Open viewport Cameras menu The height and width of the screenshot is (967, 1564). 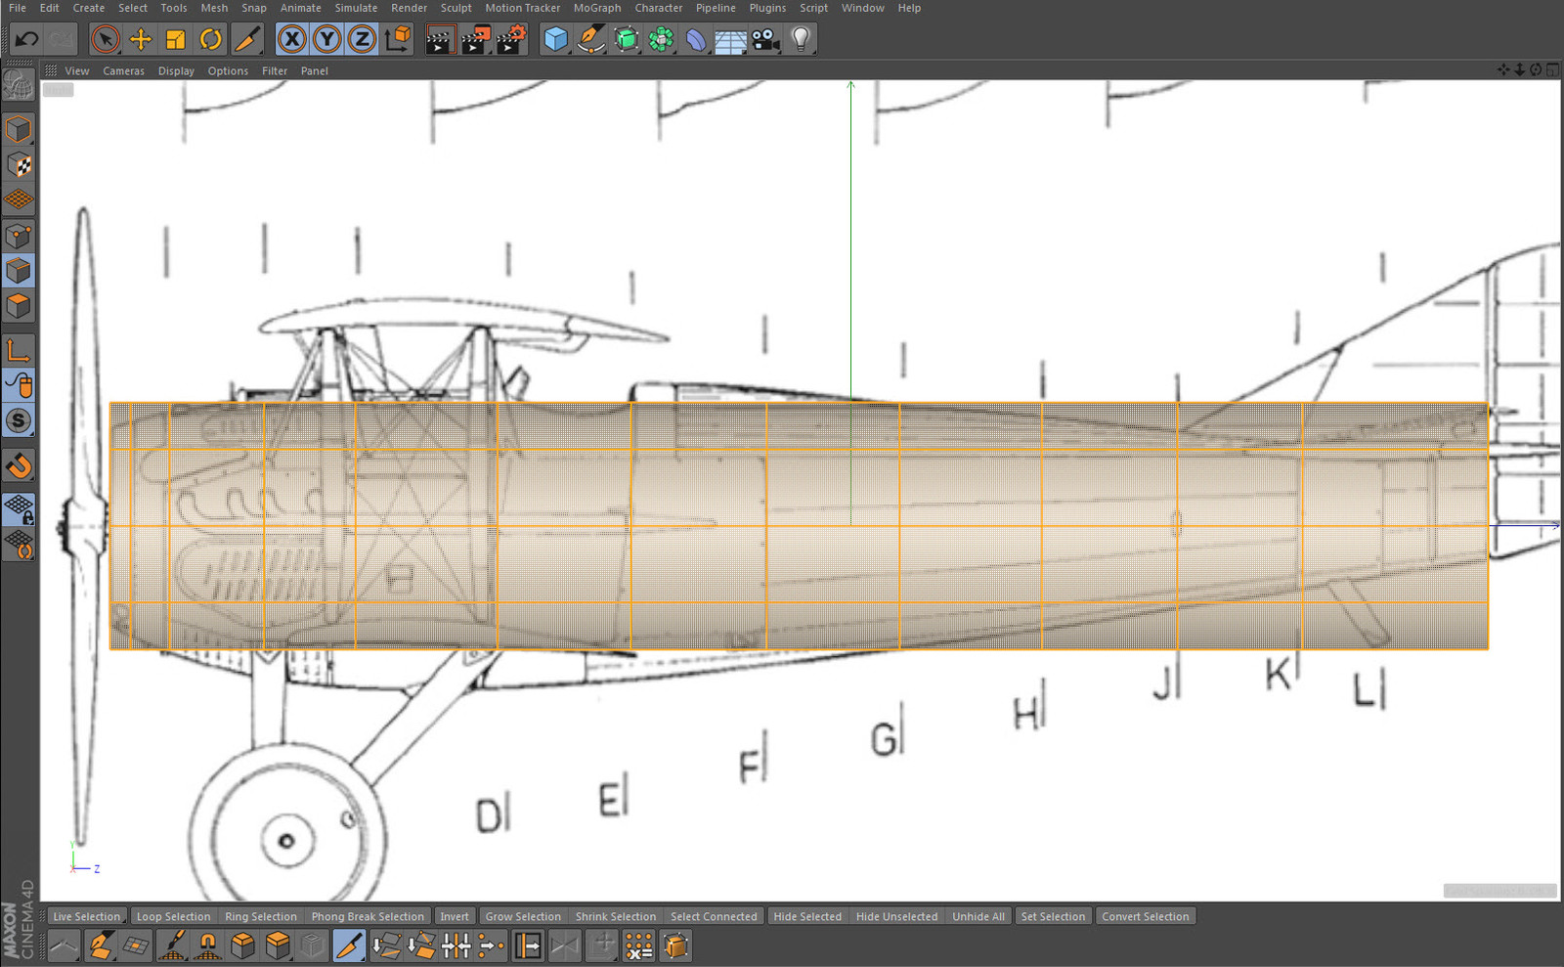point(123,71)
